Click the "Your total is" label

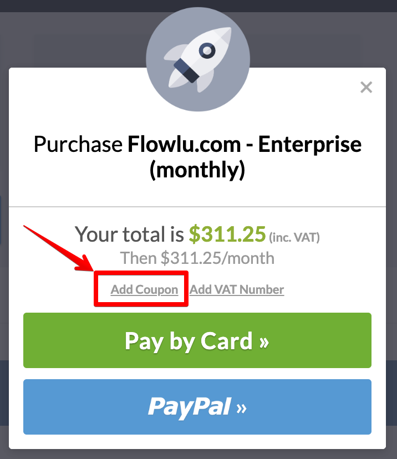pos(129,234)
